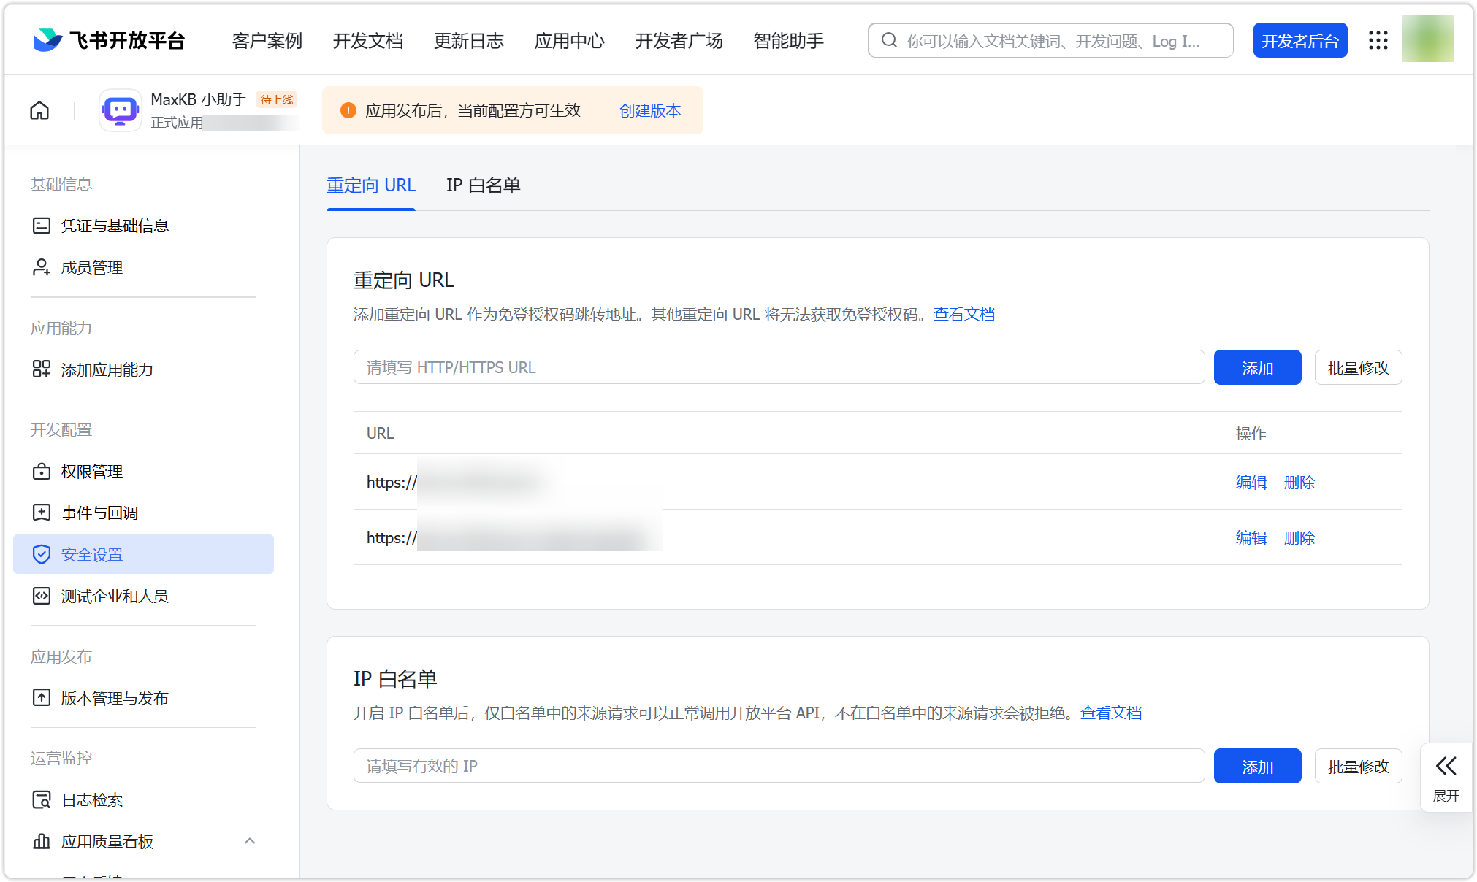Open the 开发文档 navigation menu
The width and height of the screenshot is (1477, 882).
point(368,41)
